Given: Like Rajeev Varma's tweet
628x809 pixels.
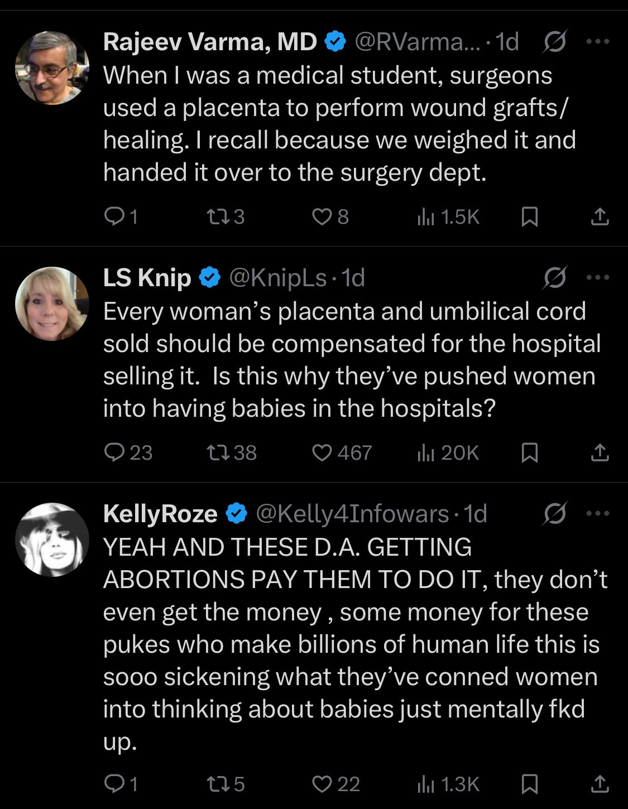Looking at the screenshot, I should 322,216.
